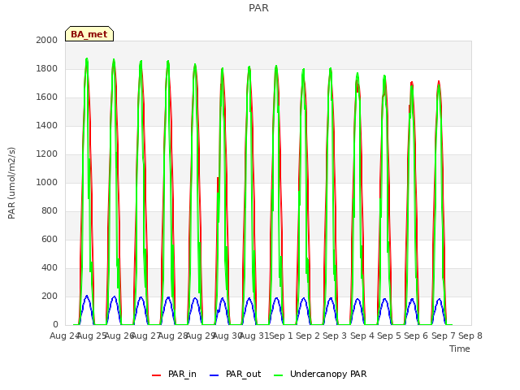The height and width of the screenshot is (390, 520).
Task: Click the PAR chart title
Action: point(258,7)
